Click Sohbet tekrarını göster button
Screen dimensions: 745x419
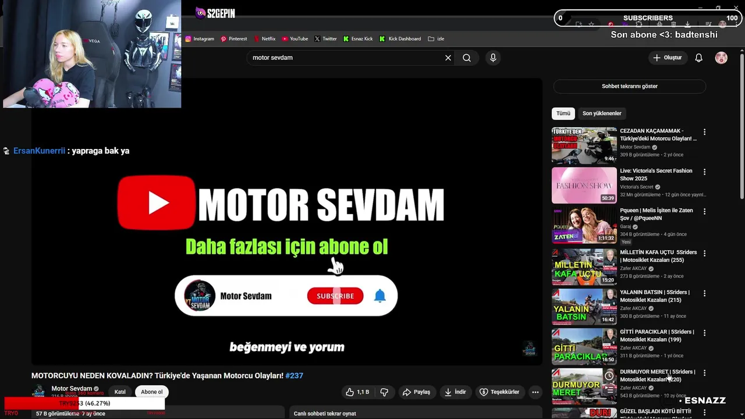click(629, 86)
